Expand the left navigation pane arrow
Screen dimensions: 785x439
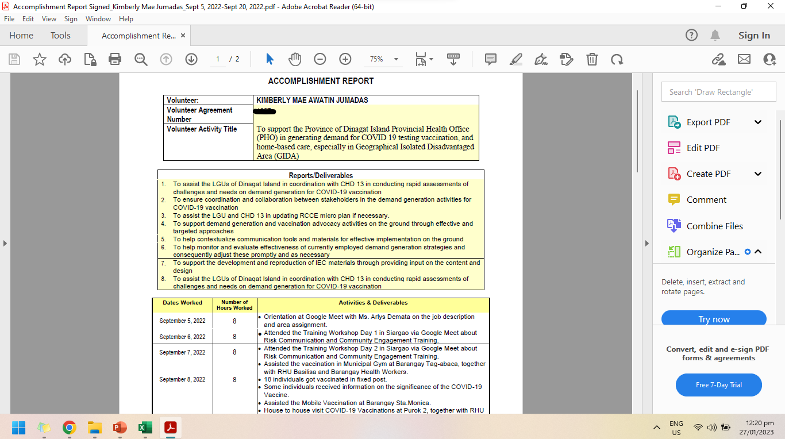point(5,243)
